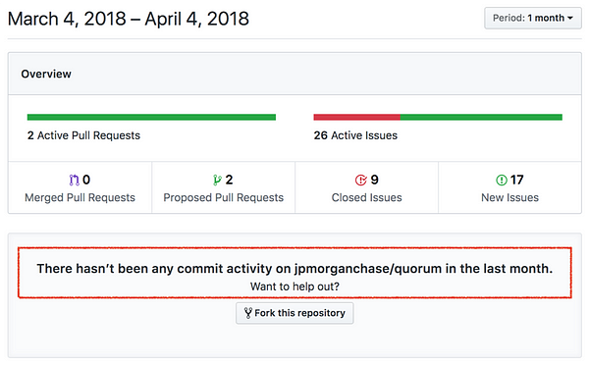Click the merged pull request icon

point(74,181)
